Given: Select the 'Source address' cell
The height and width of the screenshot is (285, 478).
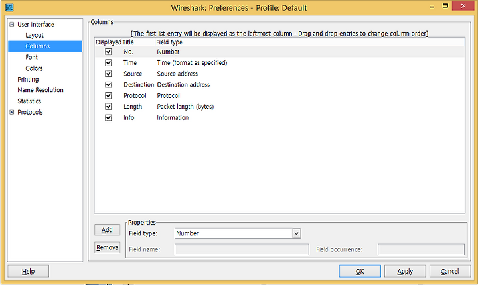Looking at the screenshot, I should [177, 74].
